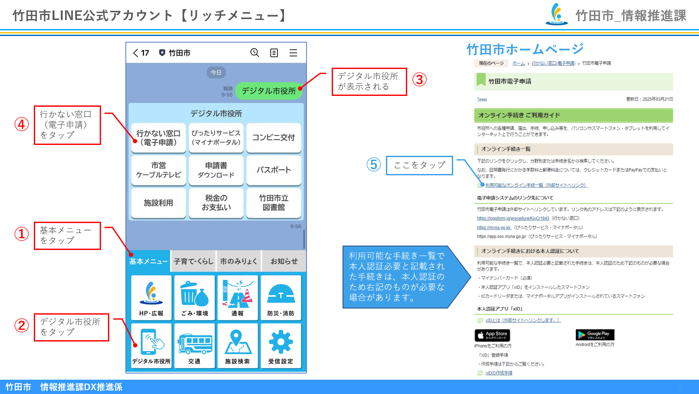Tap the 行かない窓口(電子申請) button

(x=158, y=138)
